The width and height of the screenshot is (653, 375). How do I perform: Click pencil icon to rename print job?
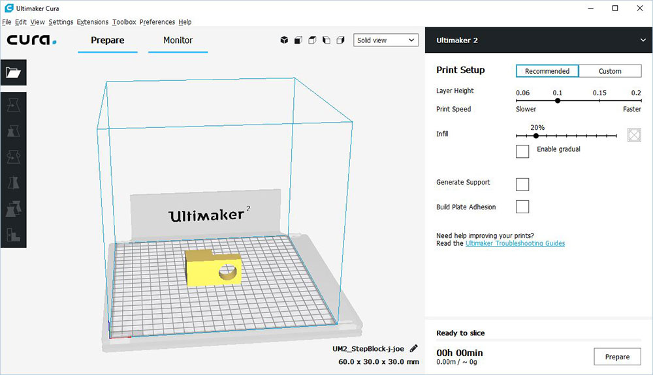413,349
